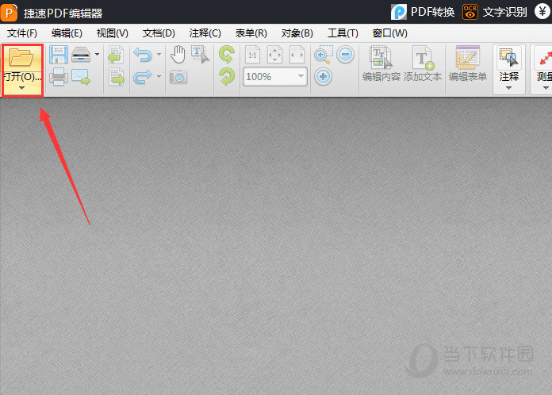Click the Open folder icon

21,58
